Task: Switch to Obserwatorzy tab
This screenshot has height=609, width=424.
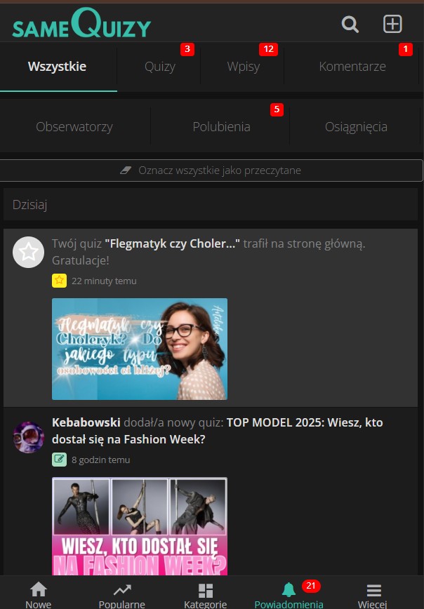Action: coord(74,127)
